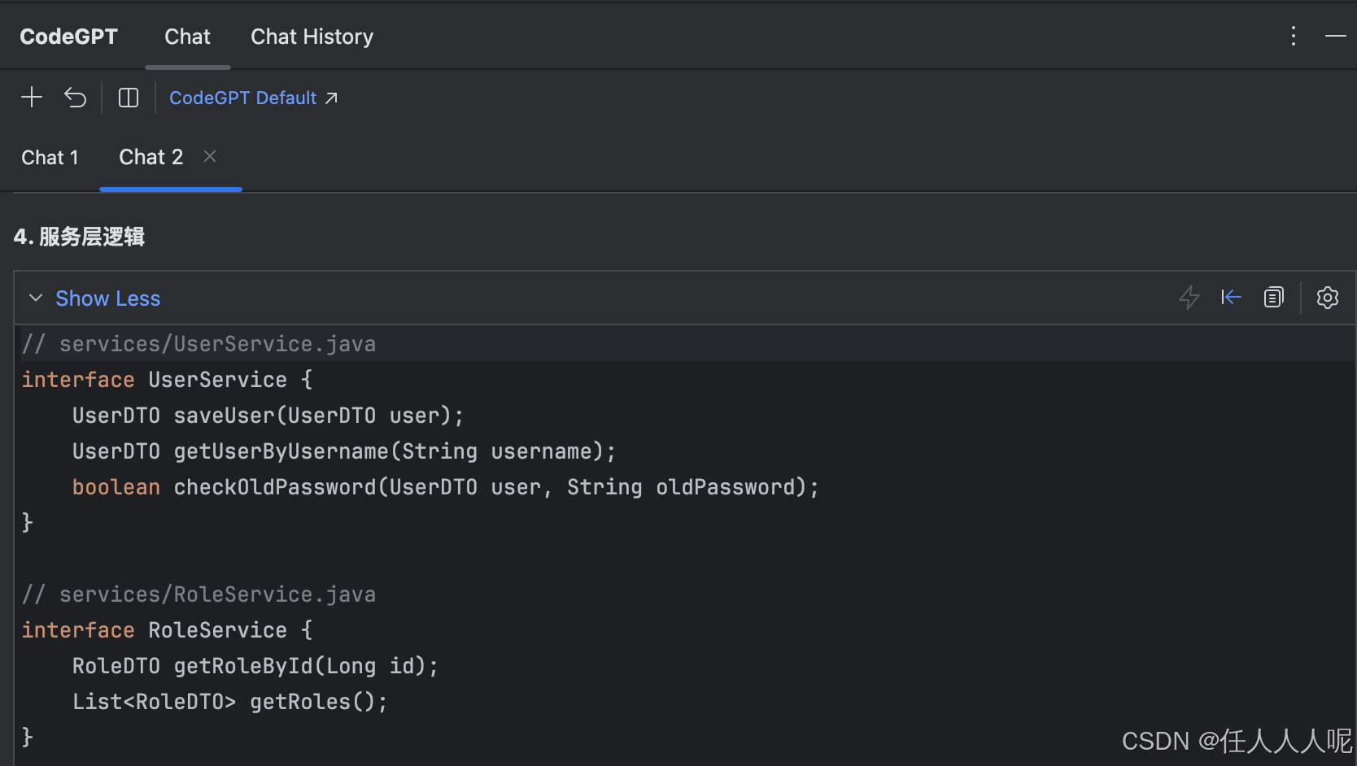Click the getUserByUsername method line

(344, 451)
